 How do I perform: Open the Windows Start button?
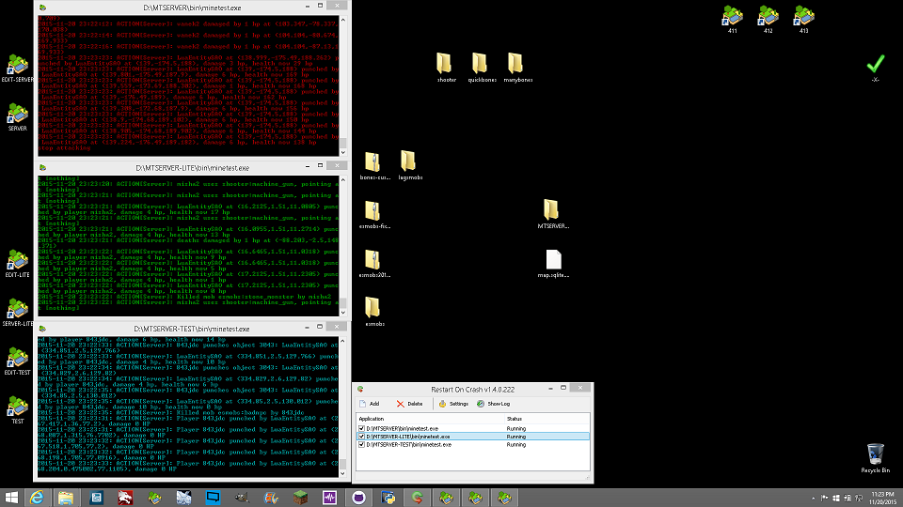click(x=13, y=497)
